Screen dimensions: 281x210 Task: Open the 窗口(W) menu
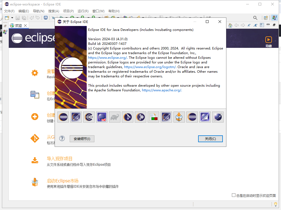coord(98,11)
